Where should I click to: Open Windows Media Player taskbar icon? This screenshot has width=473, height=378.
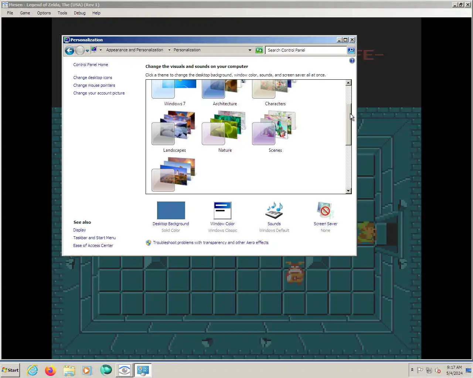click(87, 370)
